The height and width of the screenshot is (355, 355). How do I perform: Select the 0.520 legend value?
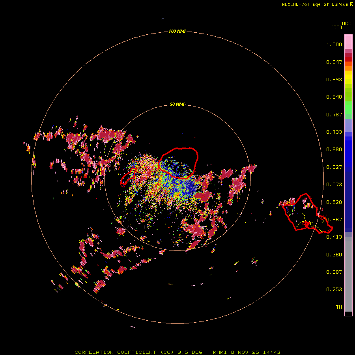coord(334,202)
